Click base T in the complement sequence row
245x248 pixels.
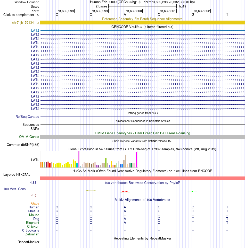[x=227, y=15]
